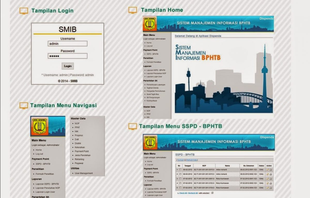Open Kelurahan under Master Data list
This screenshot has width=310, height=198.
[x=80, y=147]
